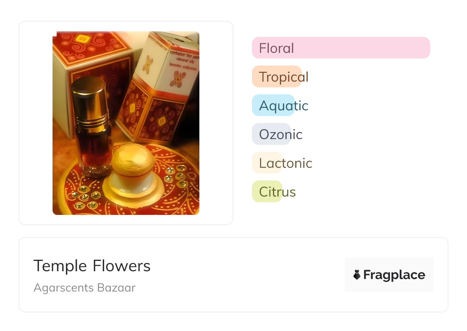Select the Tropical accord bar

(x=277, y=77)
